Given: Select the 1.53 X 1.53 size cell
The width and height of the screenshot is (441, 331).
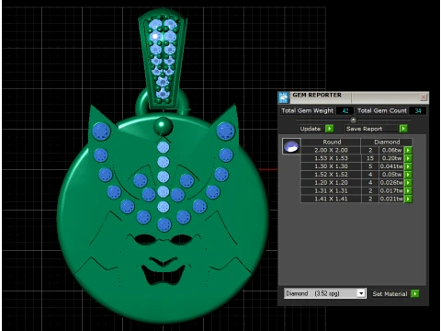Looking at the screenshot, I should pos(331,158).
